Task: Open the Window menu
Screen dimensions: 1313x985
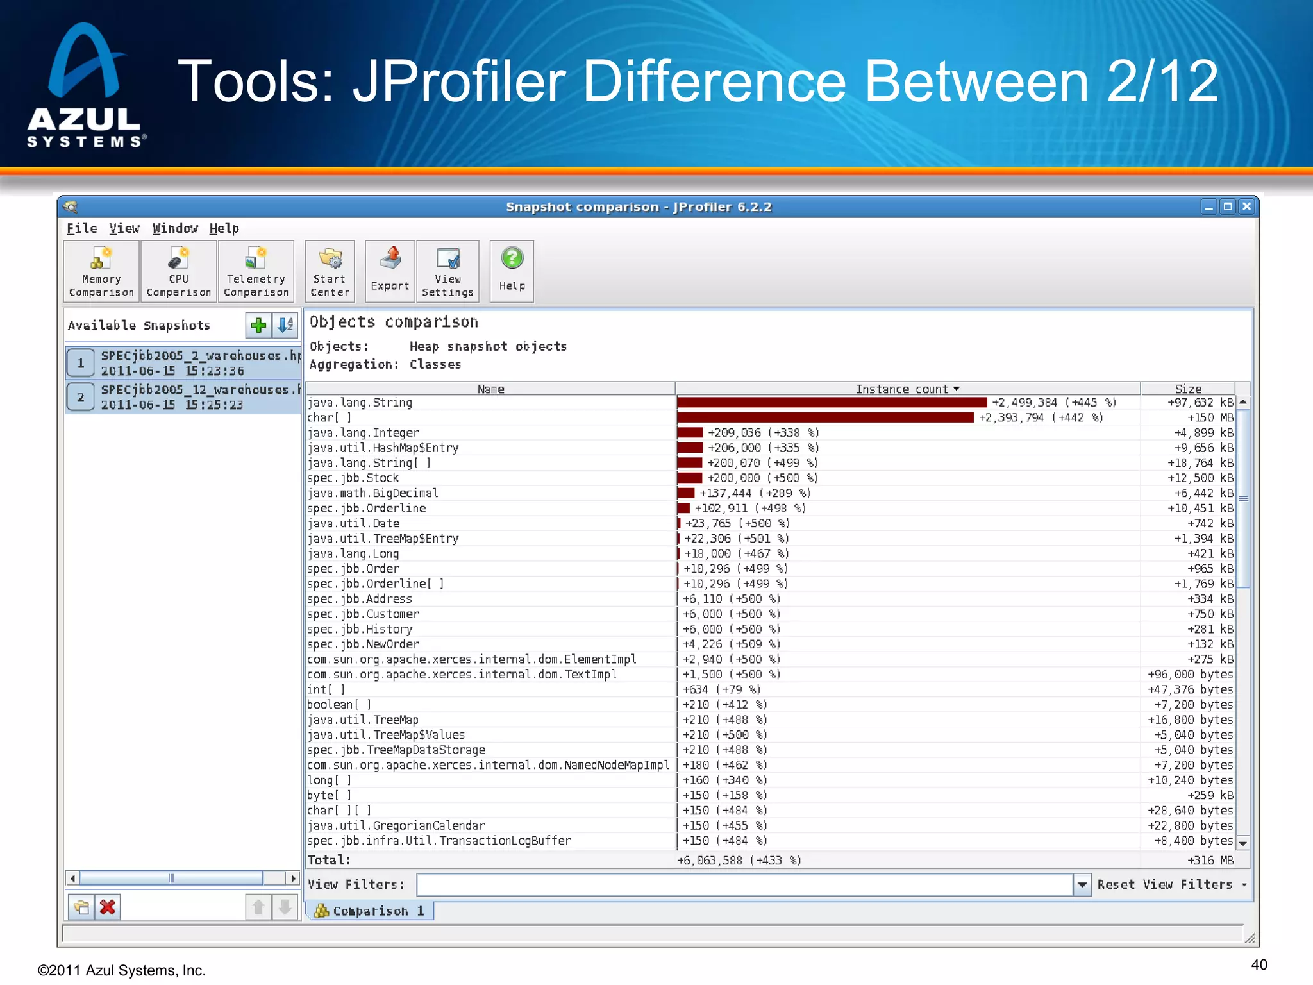Action: click(175, 228)
